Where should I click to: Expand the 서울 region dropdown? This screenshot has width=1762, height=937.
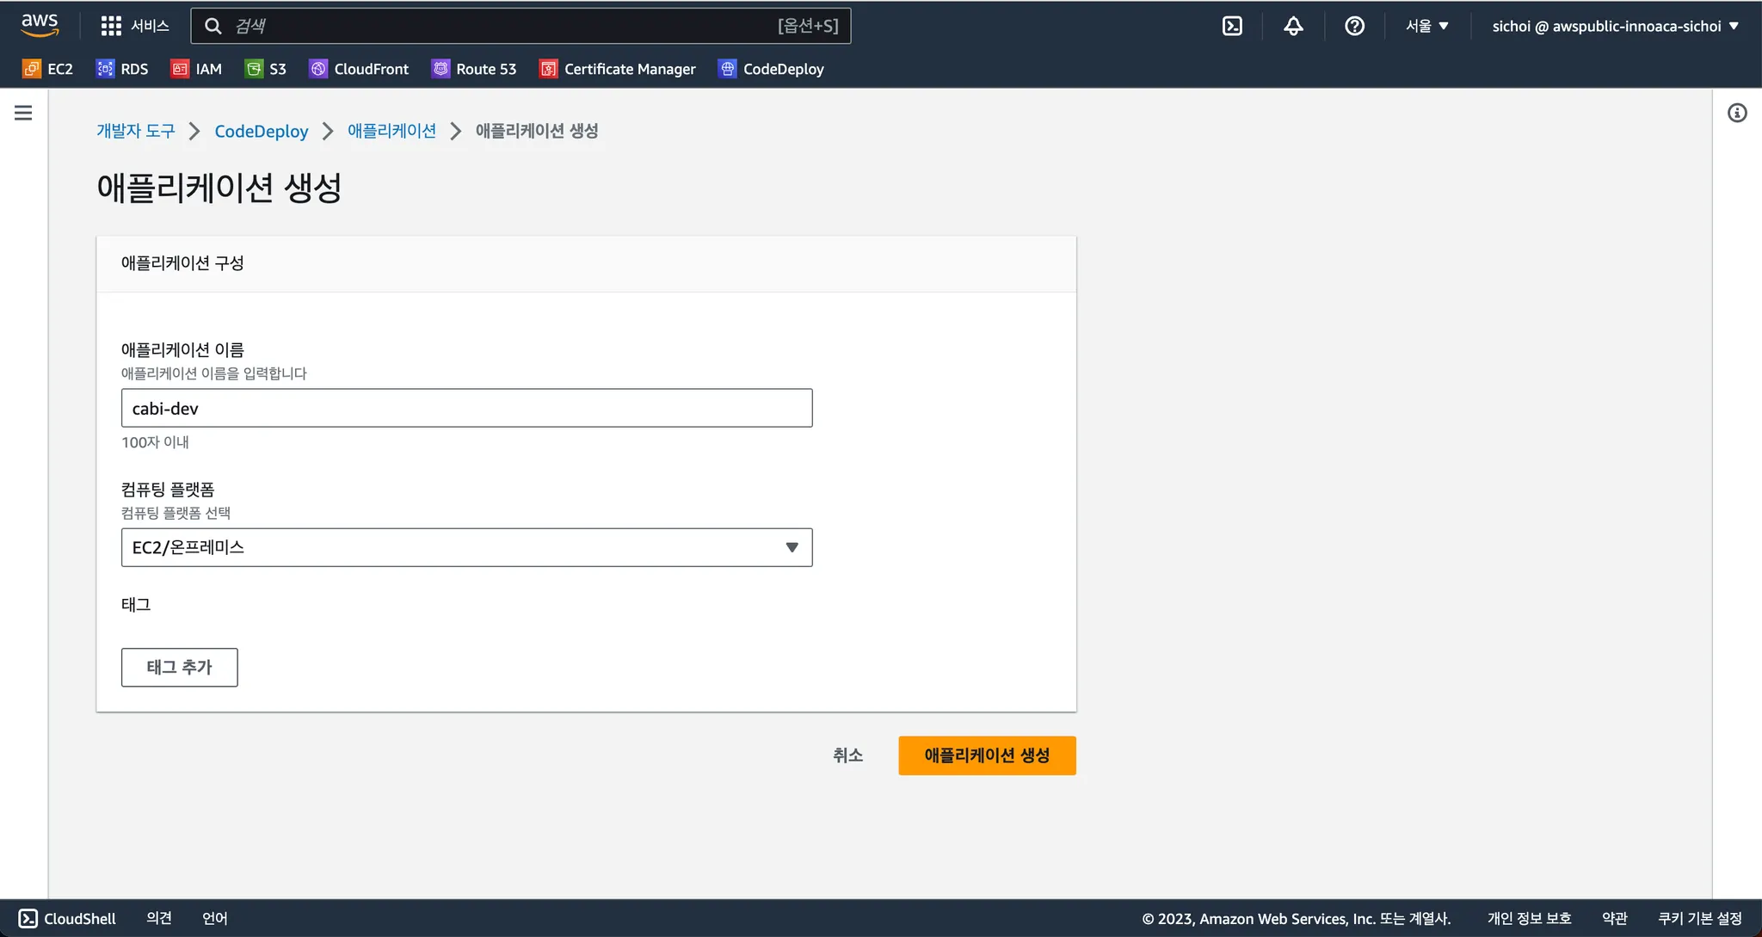[1426, 26]
